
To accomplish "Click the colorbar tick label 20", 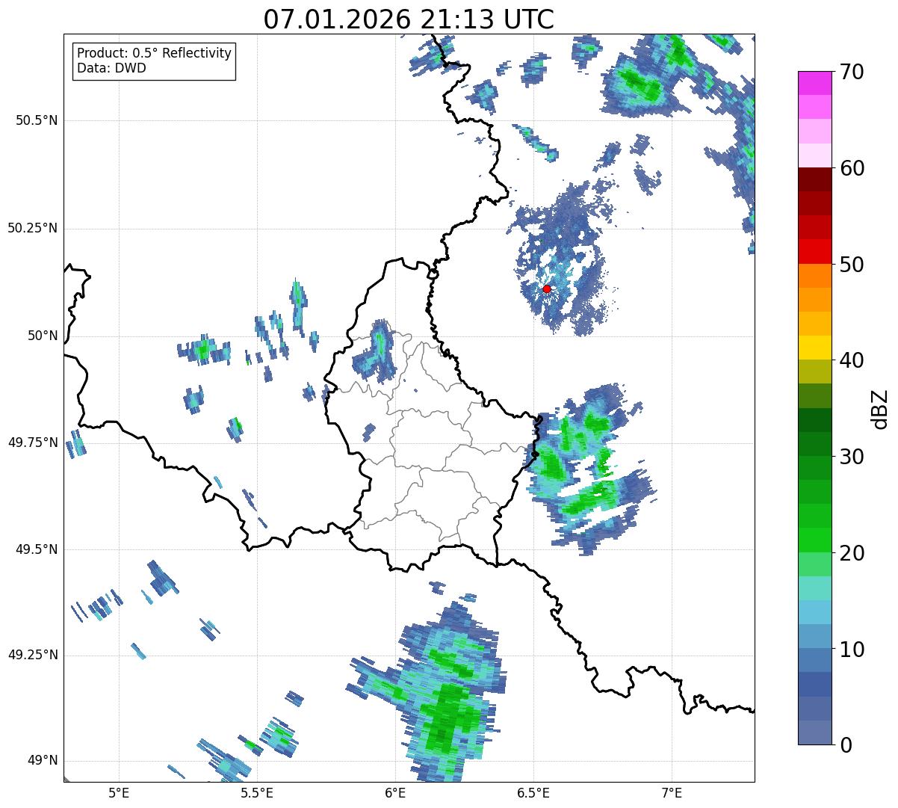I will (852, 553).
